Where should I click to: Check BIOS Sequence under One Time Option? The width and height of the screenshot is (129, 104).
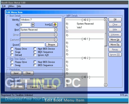pos(35,65)
